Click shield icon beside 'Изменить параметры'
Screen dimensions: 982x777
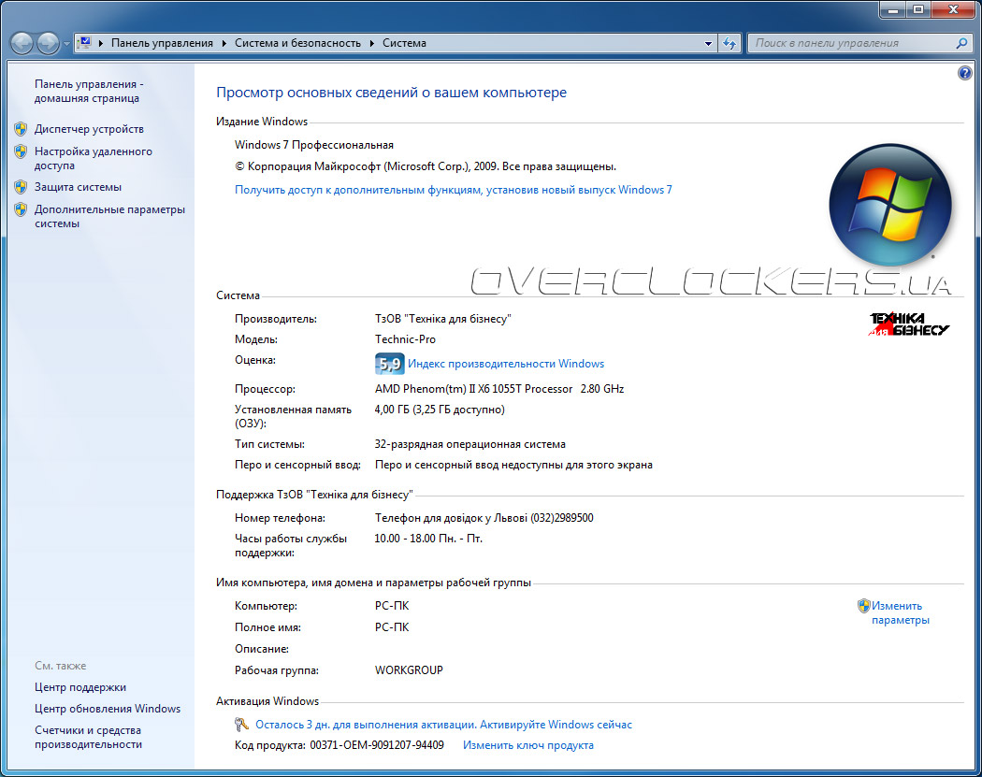click(863, 606)
